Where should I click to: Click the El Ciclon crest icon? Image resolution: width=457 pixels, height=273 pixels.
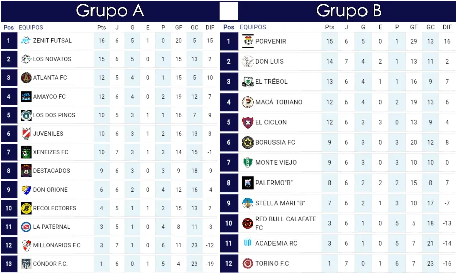247,122
